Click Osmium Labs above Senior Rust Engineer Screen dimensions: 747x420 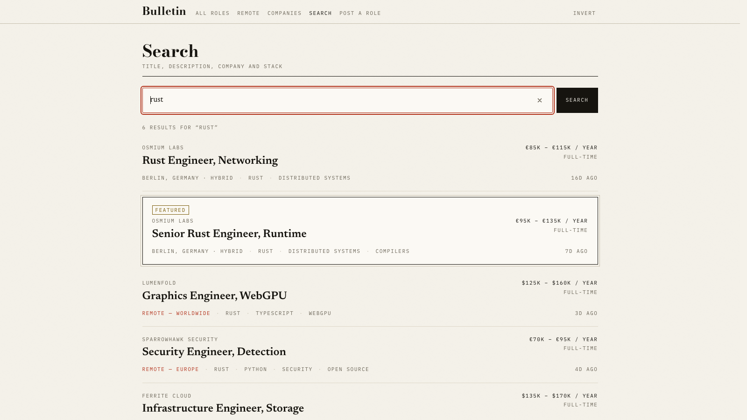[x=173, y=221]
